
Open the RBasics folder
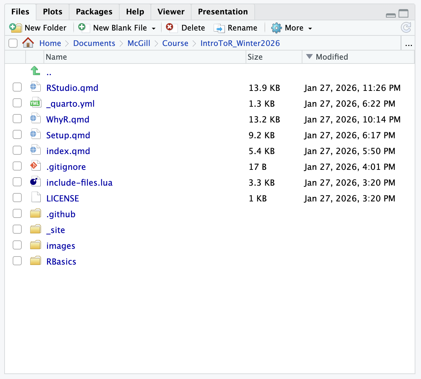pyautogui.click(x=61, y=261)
